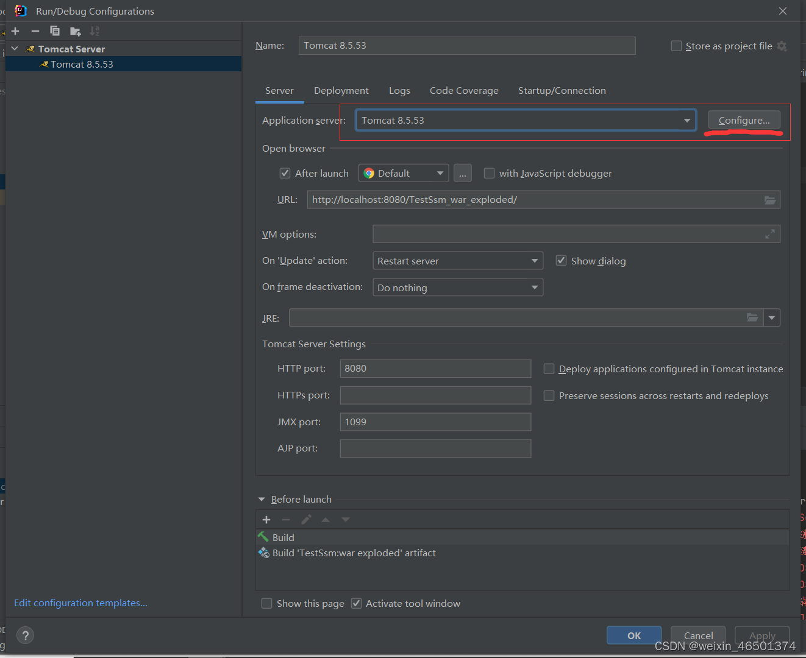
Task: Switch to Code Coverage tab
Action: point(464,91)
